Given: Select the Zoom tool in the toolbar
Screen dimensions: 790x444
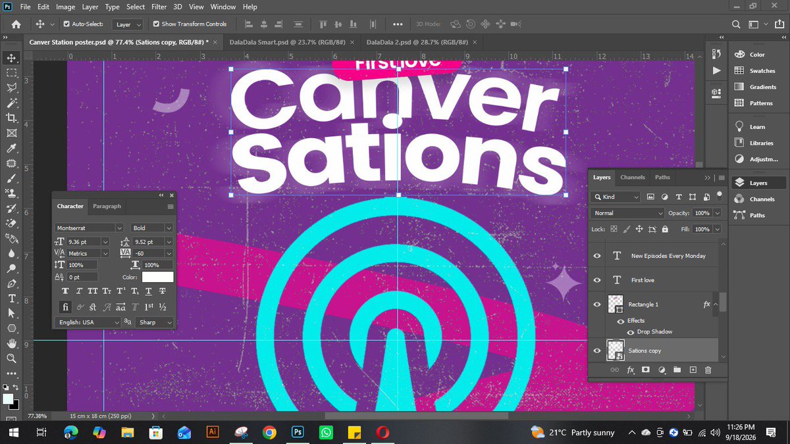Looking at the screenshot, I should click(x=12, y=358).
